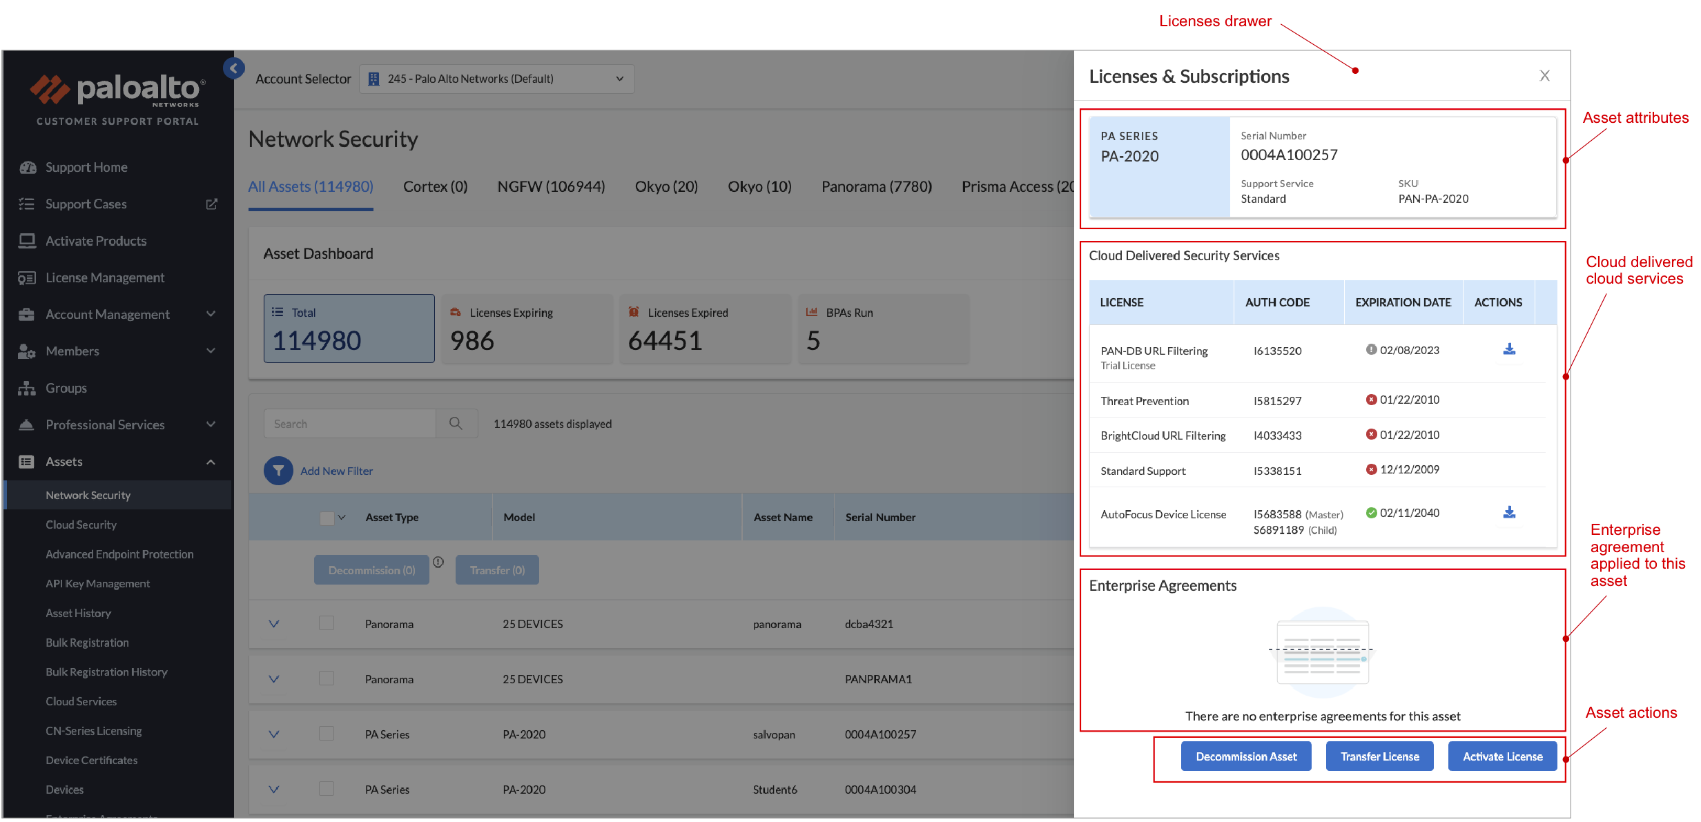Viewport: 1701px width, 822px height.
Task: Click the Support Home dashboard icon
Action: click(28, 167)
